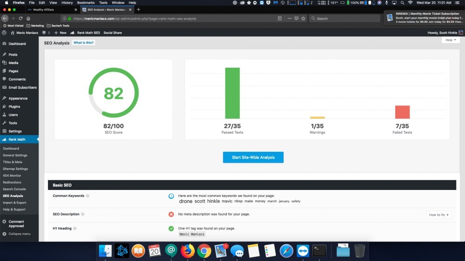Viewport: 465px width, 261px height.
Task: Open the Howdy, Scott Hinkle account menu
Action: 445,33
